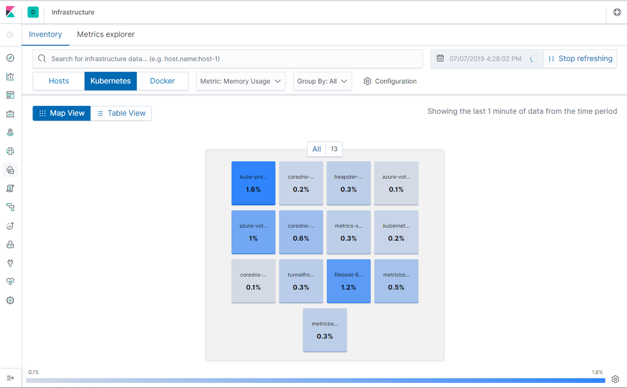This screenshot has height=388, width=627.
Task: Click the All group label
Action: (x=317, y=149)
